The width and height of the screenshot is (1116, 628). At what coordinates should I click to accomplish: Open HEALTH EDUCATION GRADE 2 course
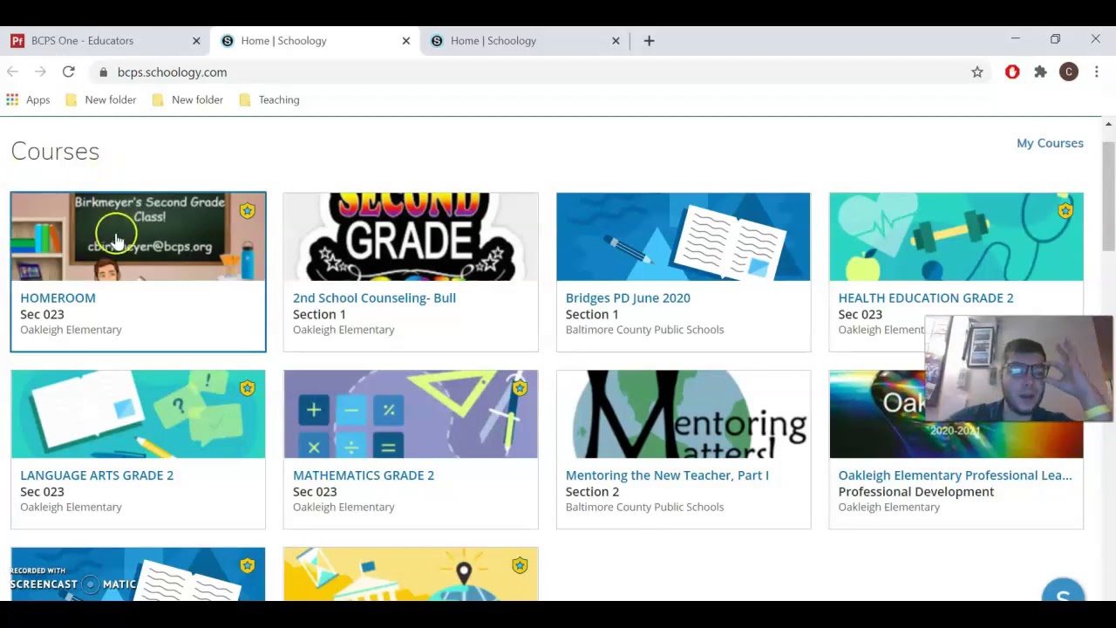tap(926, 297)
